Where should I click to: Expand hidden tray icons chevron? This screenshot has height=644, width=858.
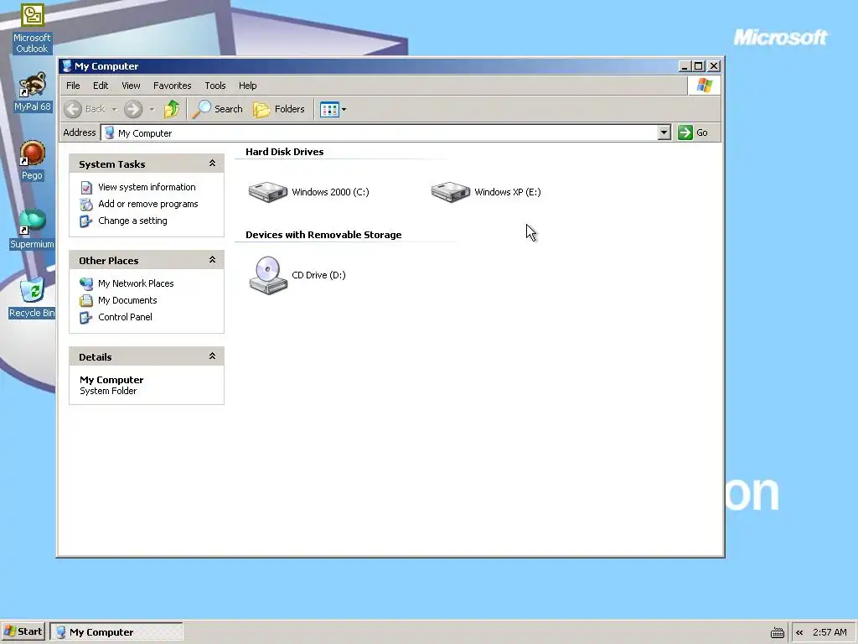[799, 632]
